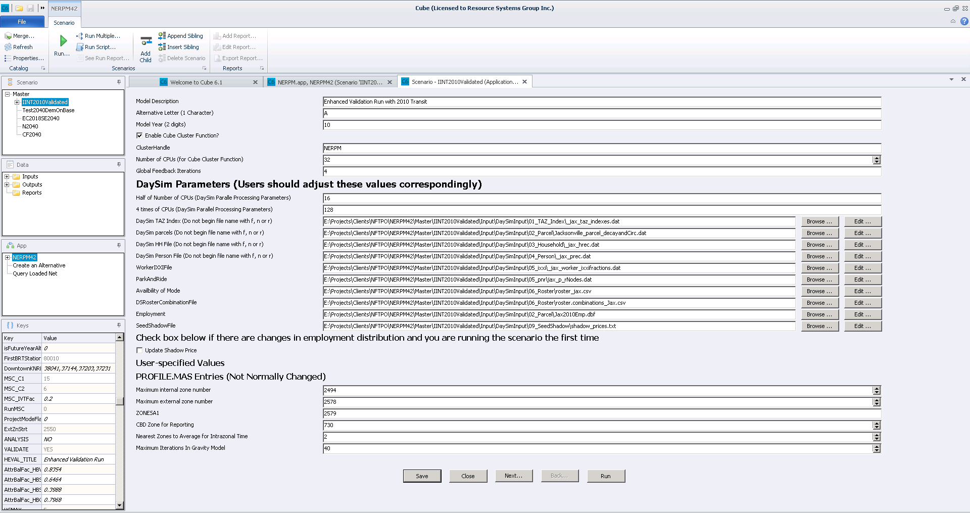Screen dimensions: 970x513
Task: Uncheck Enable Cube Cluster Function checkbox
Action: [139, 135]
